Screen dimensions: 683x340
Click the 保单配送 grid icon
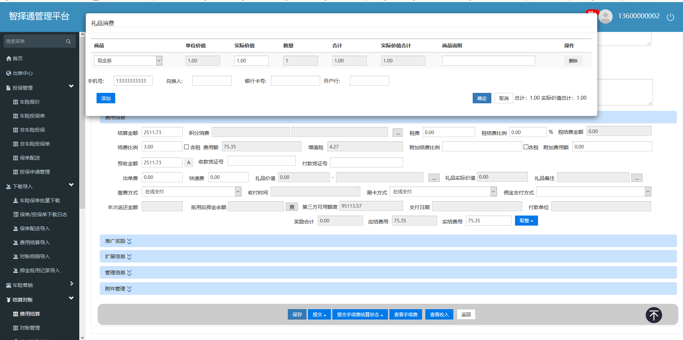click(15, 158)
